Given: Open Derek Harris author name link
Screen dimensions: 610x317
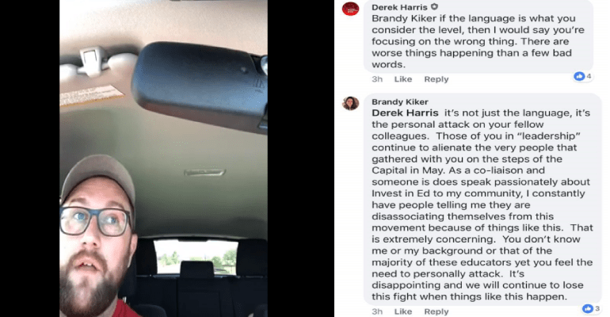Looking at the screenshot, I should click(x=399, y=7).
